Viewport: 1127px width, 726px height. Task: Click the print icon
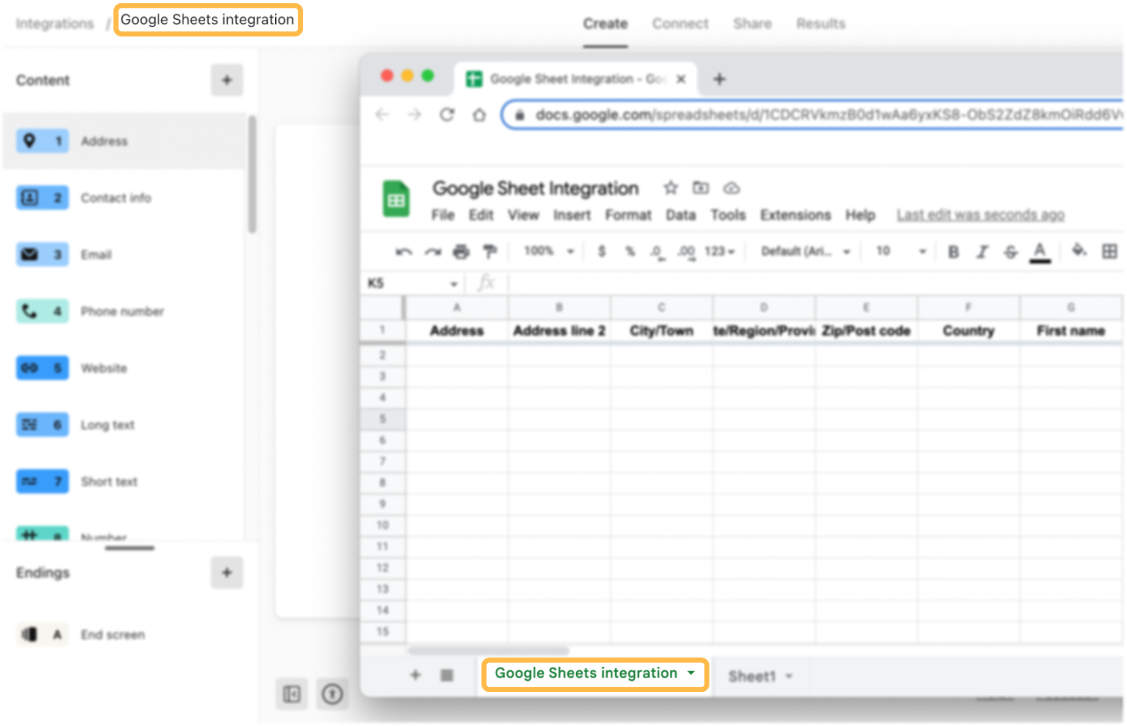(x=461, y=251)
